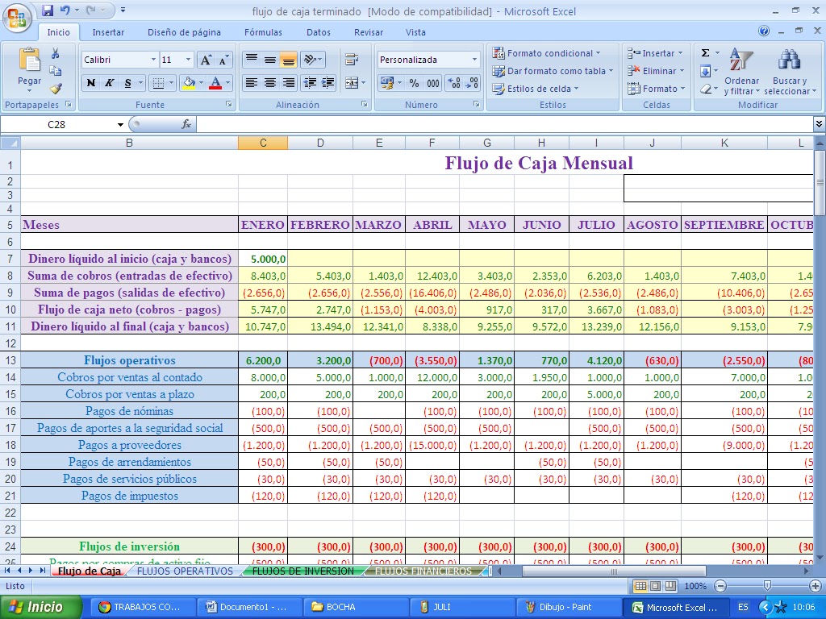This screenshot has width=826, height=619.
Task: Click the AutoSum sigma icon
Action: 705,52
